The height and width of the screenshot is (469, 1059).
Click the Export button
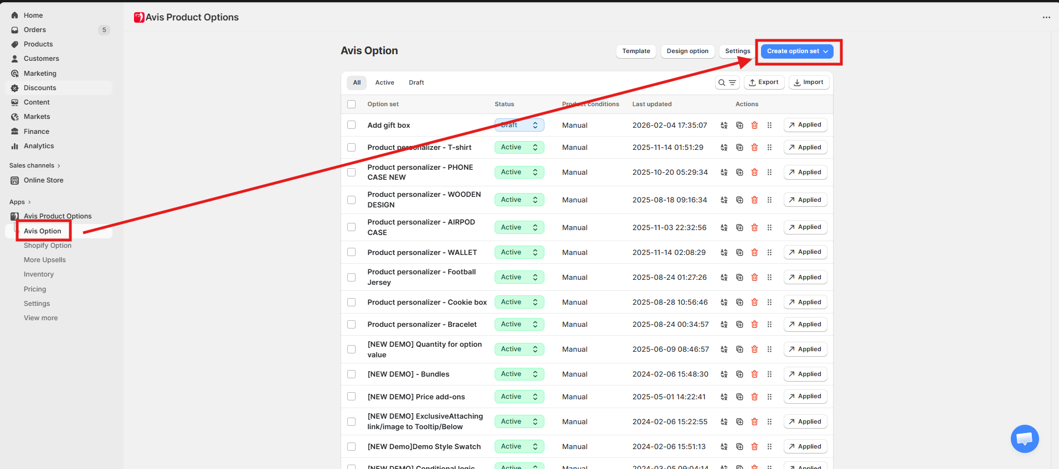(764, 82)
